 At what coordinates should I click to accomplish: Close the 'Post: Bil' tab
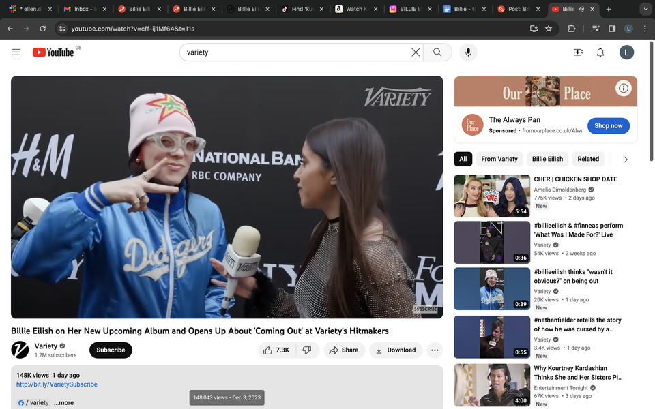(538, 9)
